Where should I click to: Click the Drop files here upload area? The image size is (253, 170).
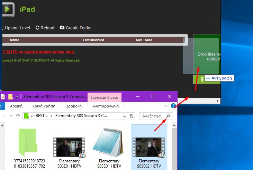point(207,54)
